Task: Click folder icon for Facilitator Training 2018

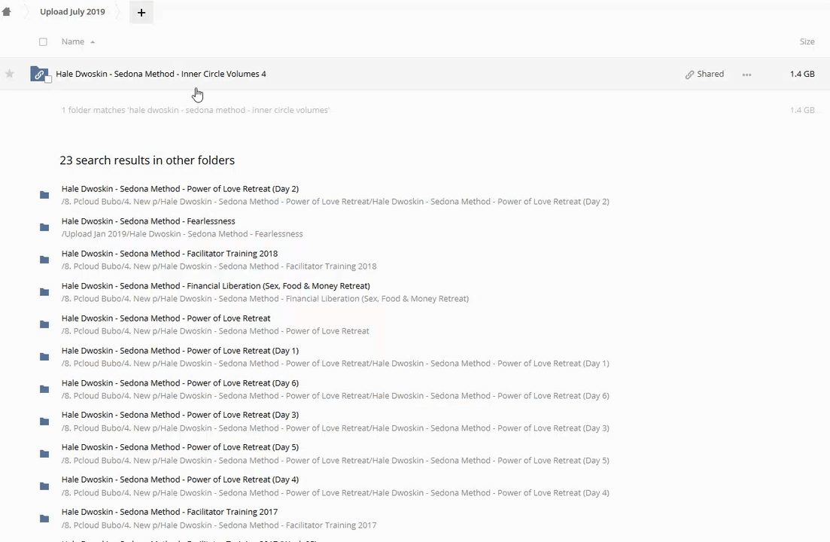Action: tap(44, 260)
